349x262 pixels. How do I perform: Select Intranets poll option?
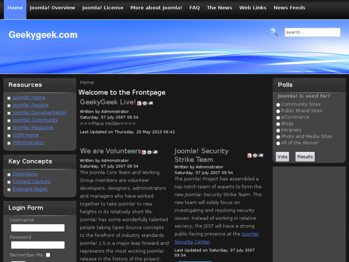coord(278,130)
